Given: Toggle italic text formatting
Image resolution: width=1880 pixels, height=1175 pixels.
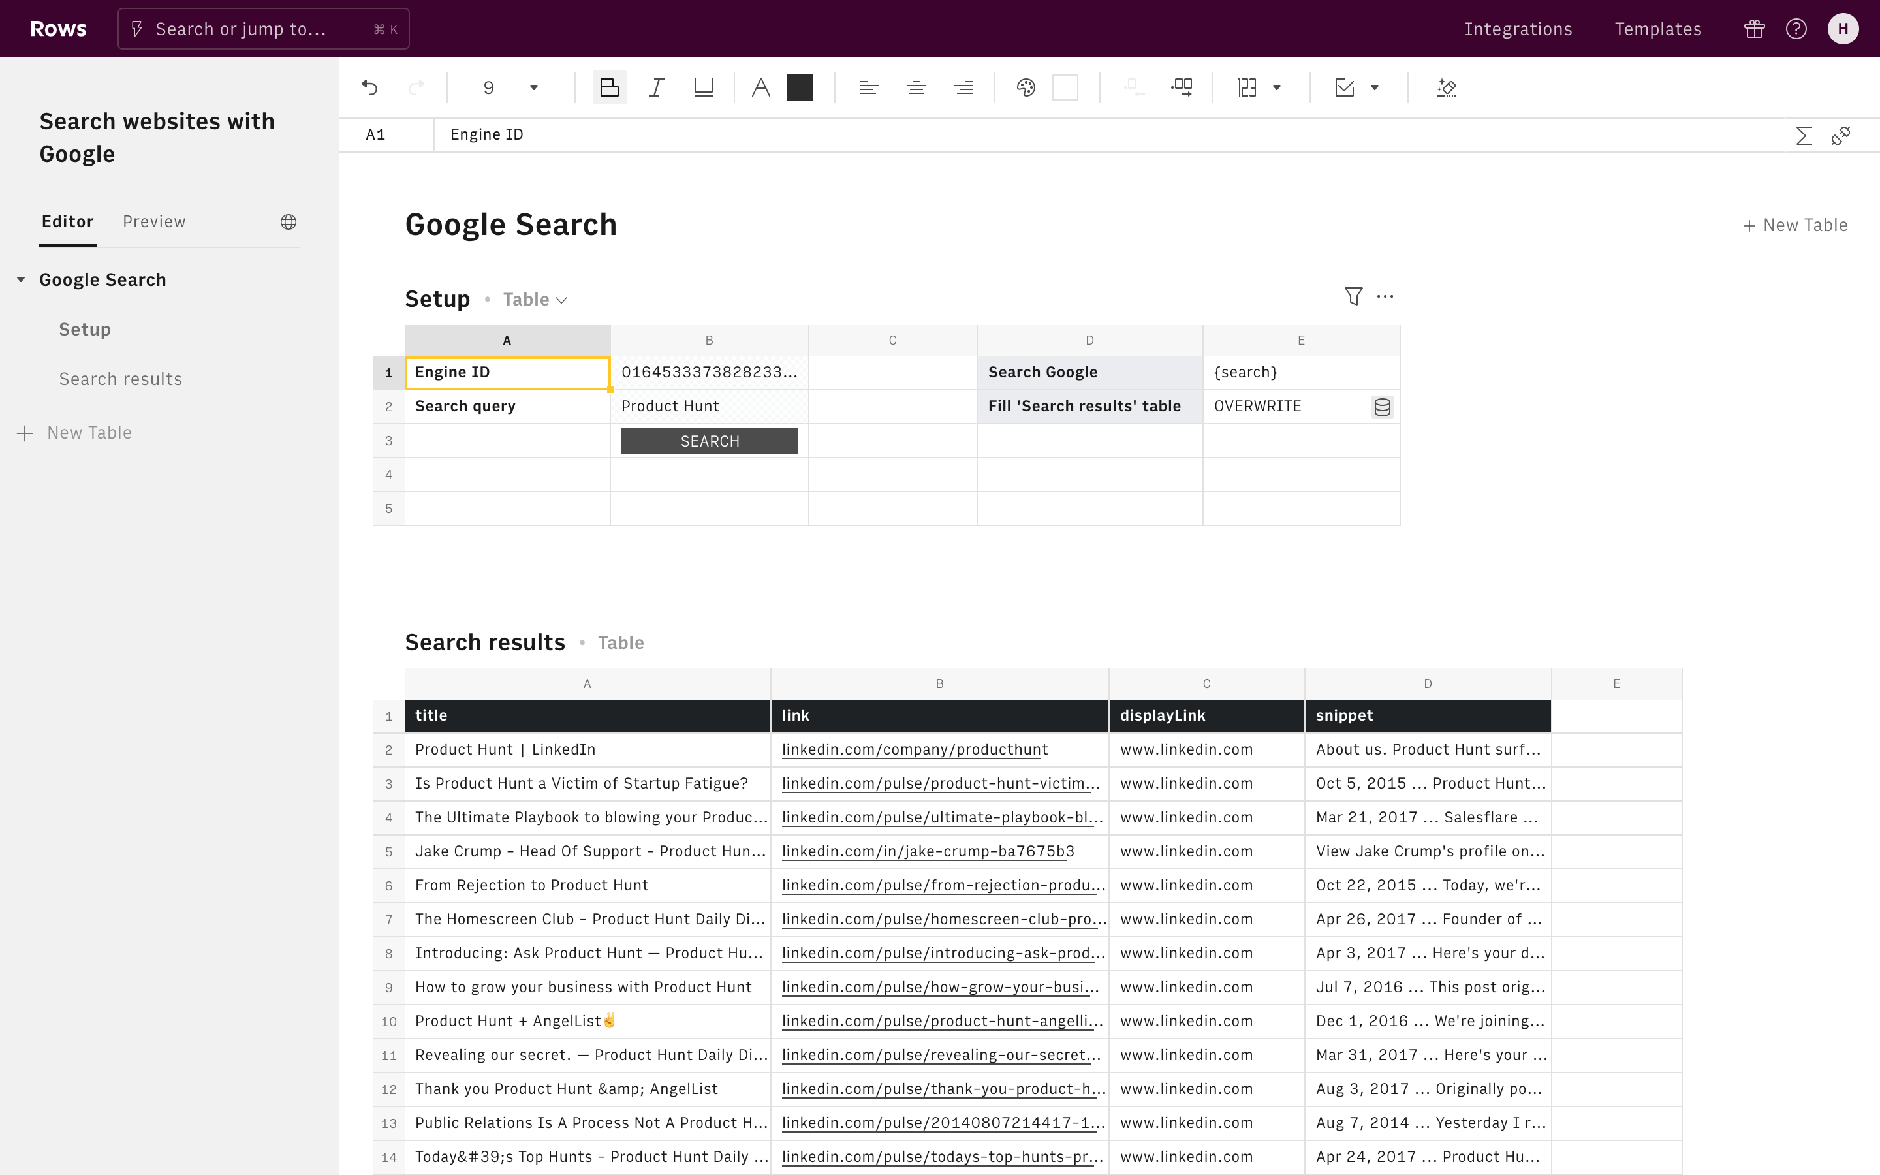Looking at the screenshot, I should point(657,88).
